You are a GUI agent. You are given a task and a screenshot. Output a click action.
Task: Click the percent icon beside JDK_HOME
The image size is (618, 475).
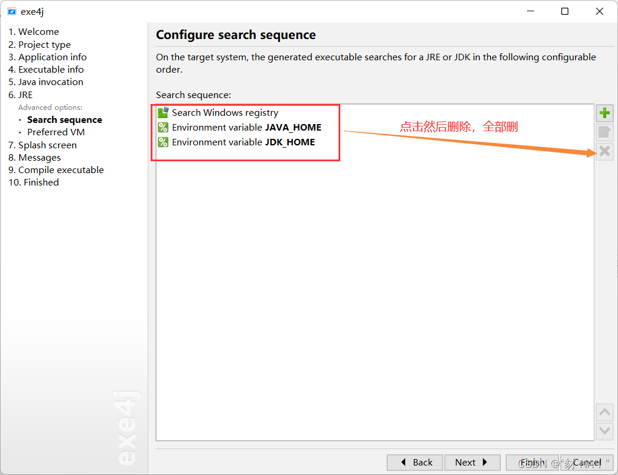click(162, 142)
